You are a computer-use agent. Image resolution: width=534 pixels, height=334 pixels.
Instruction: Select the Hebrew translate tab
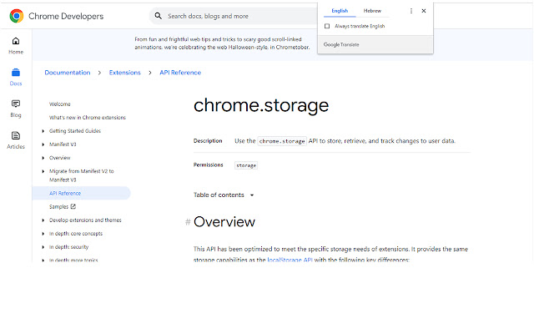tap(372, 11)
